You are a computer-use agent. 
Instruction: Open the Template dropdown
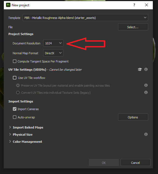pos(85,18)
